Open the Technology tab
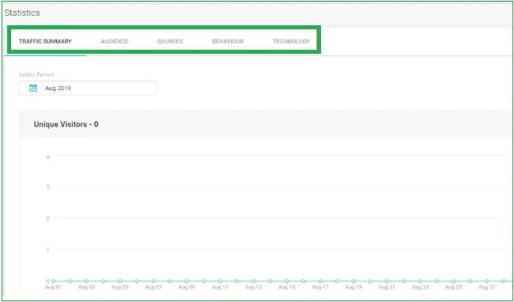This screenshot has height=302, width=514. click(291, 42)
